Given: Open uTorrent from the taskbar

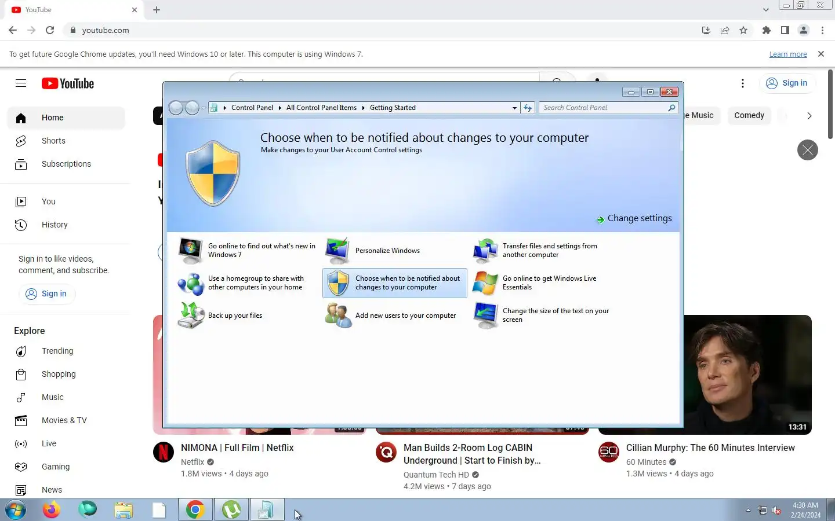Looking at the screenshot, I should tap(231, 510).
